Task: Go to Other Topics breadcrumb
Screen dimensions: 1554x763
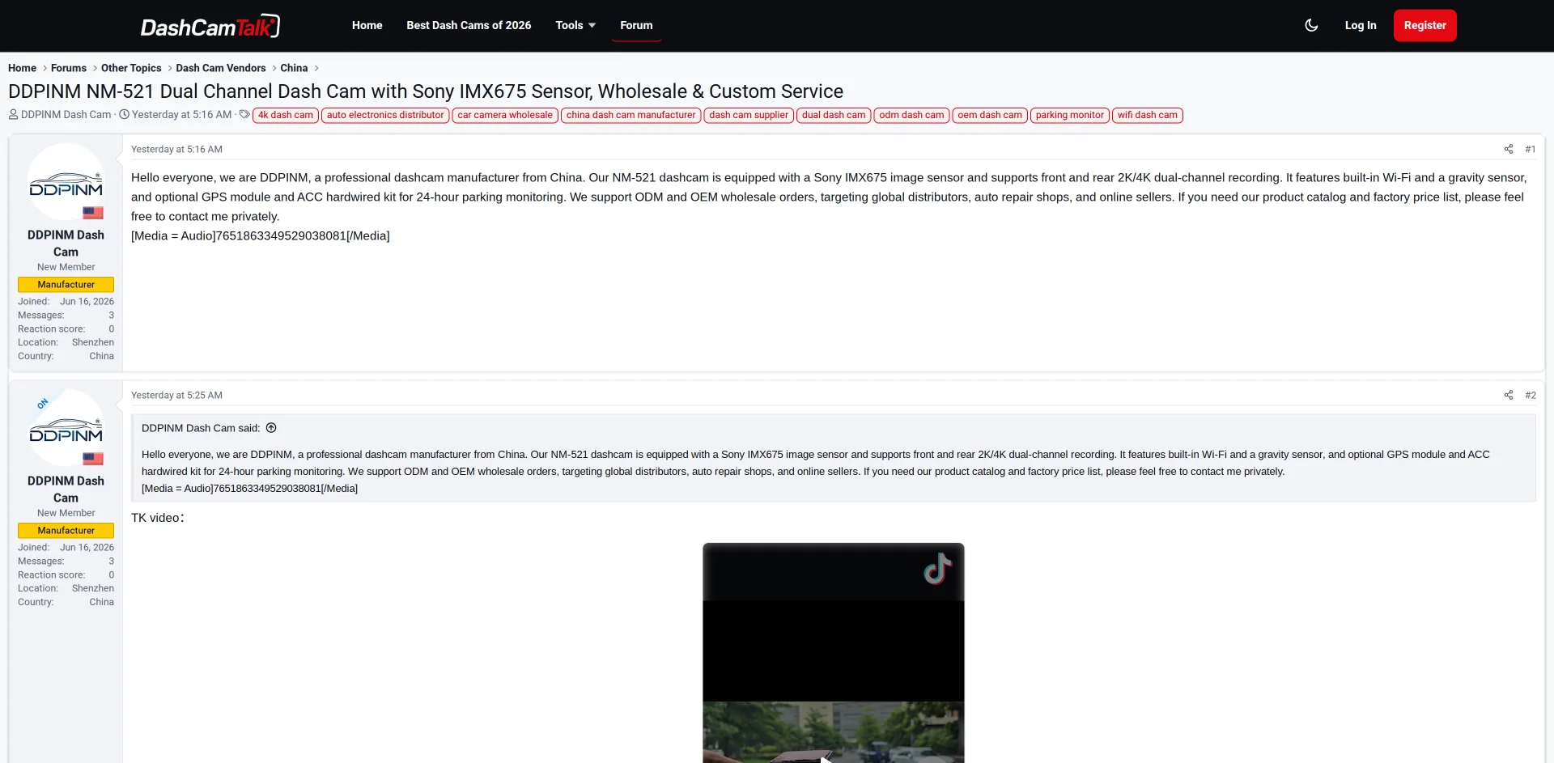Action: 131,68
